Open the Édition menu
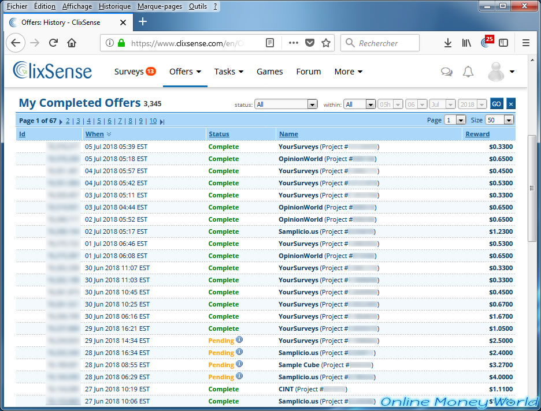541x411 pixels. 45,6
